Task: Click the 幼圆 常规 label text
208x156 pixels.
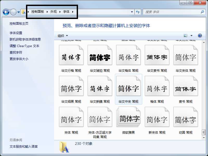Action: point(186,133)
